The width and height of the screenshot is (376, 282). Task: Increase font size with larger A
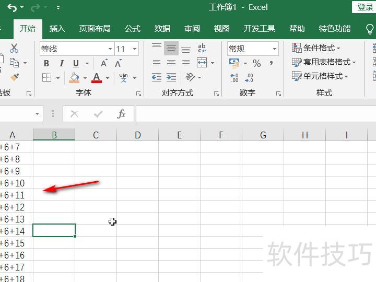click(104, 63)
